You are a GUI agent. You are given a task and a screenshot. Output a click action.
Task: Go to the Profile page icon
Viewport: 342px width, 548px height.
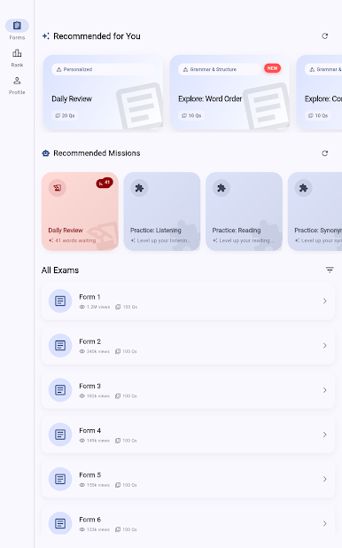[x=17, y=81]
